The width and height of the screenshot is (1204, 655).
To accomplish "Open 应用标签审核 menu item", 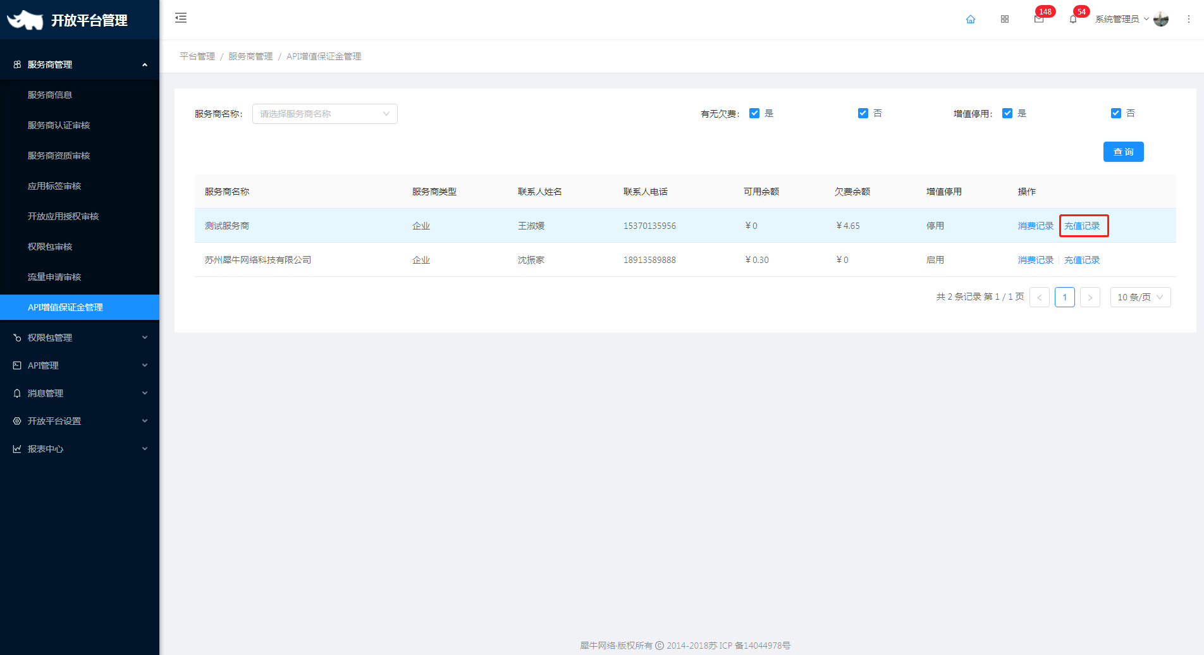I will coord(80,186).
